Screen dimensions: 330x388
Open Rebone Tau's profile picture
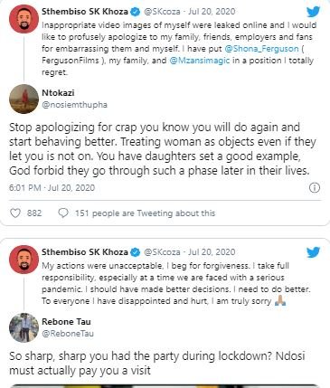[x=24, y=328]
